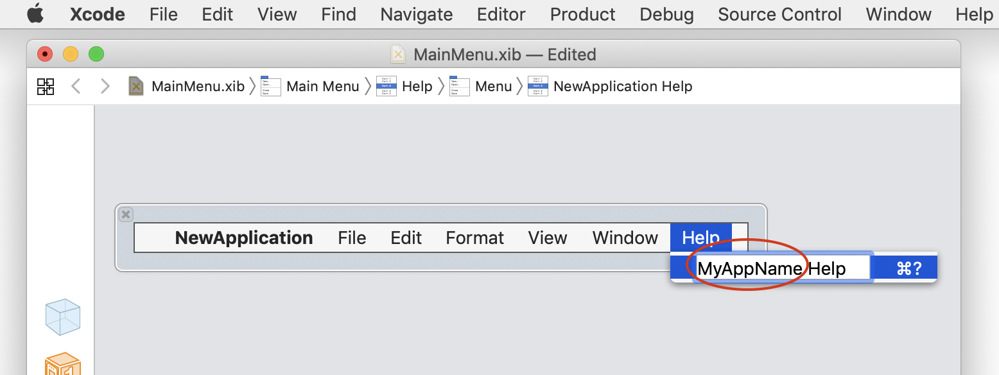Select the blue cube icon in the sidebar
This screenshot has height=375, width=999.
click(62, 316)
